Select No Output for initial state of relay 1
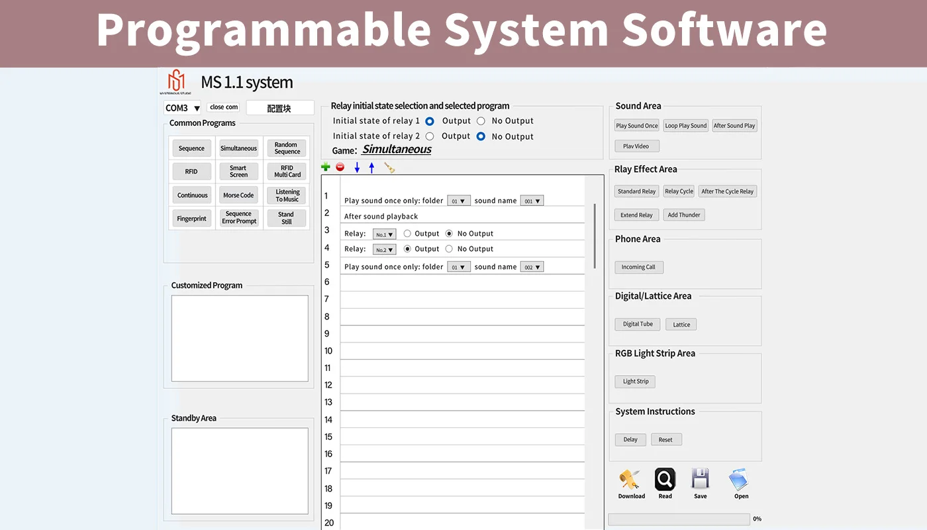Viewport: 927px width, 530px height. (x=481, y=121)
